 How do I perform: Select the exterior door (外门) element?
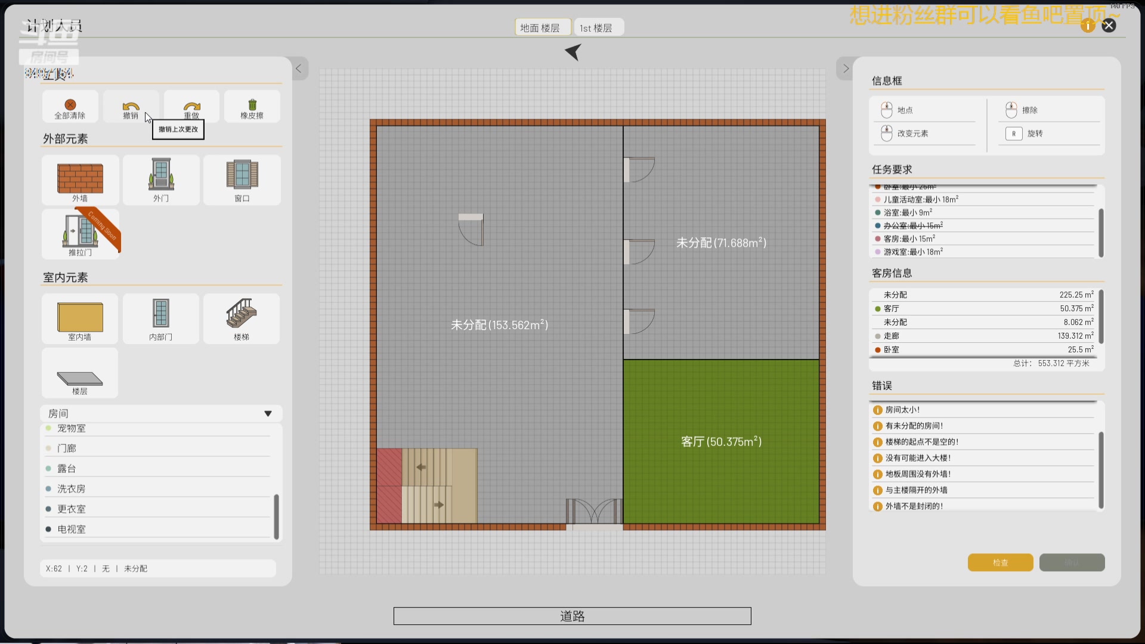[161, 175]
